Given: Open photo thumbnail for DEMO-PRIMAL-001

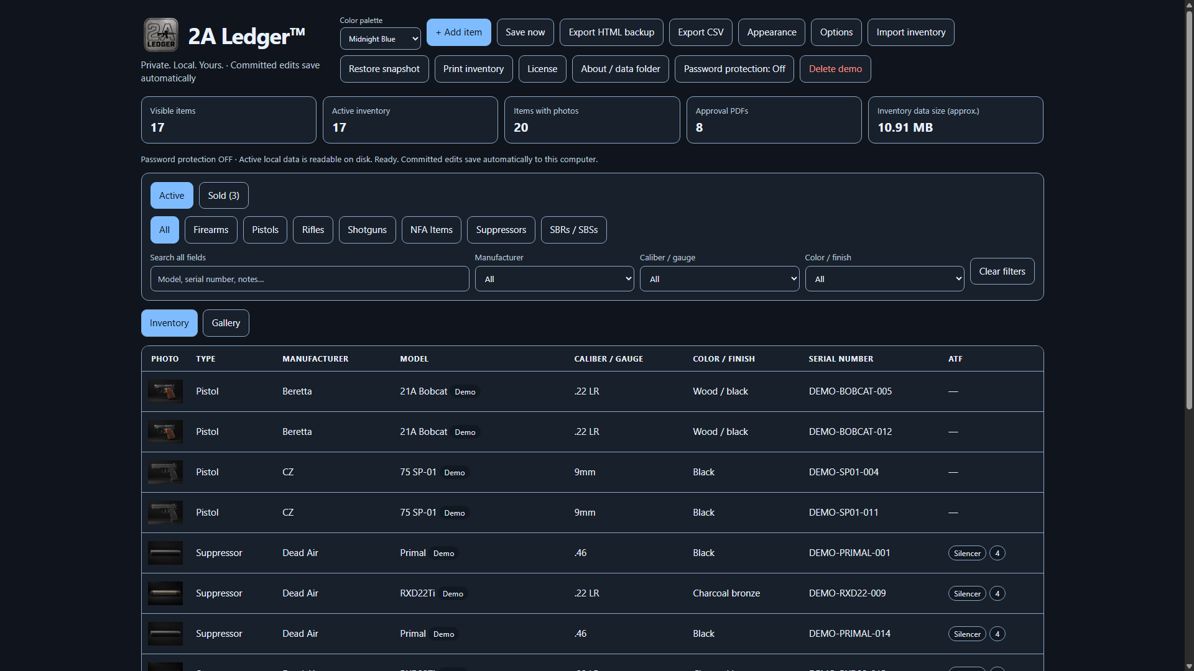Looking at the screenshot, I should [x=165, y=553].
